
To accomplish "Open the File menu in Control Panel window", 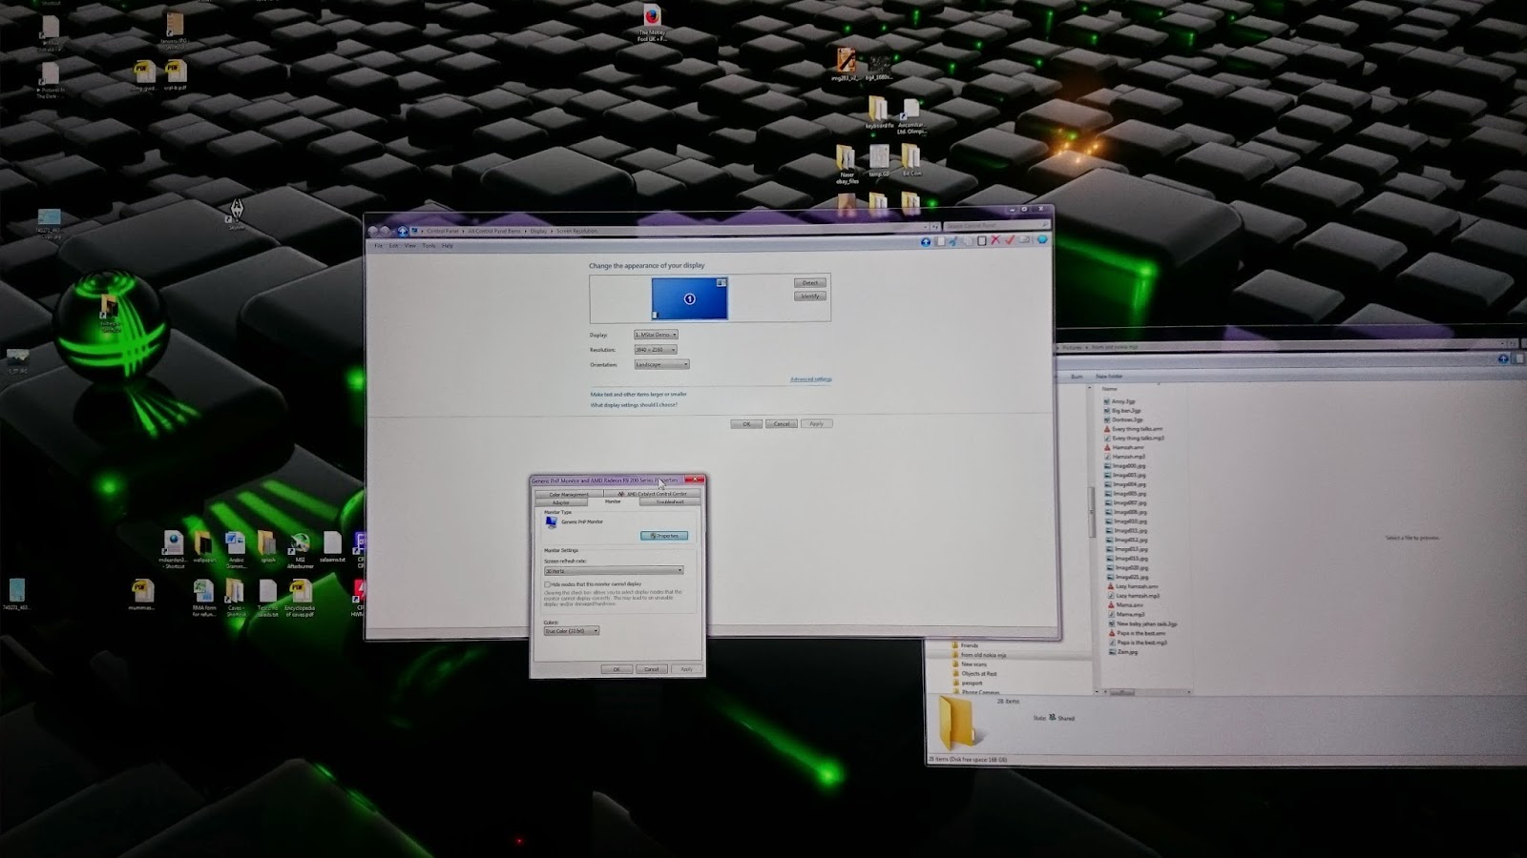I will [x=378, y=246].
